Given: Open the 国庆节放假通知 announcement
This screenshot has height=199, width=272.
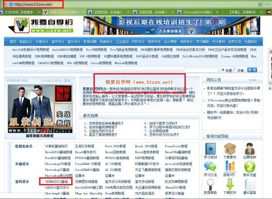Looking at the screenshot, I should click(233, 115).
